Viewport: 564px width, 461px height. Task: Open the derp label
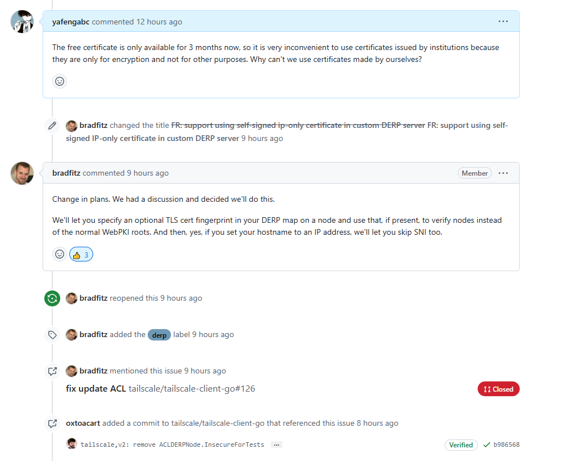pos(159,335)
